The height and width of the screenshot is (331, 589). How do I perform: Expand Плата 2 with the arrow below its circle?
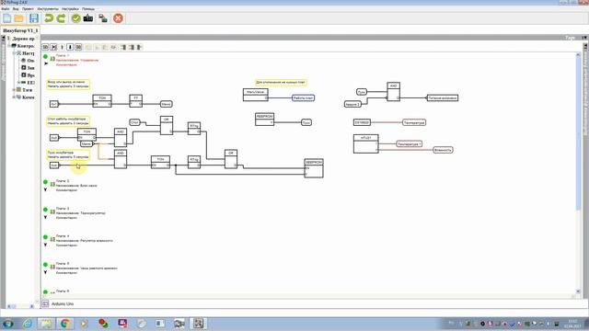coord(45,189)
